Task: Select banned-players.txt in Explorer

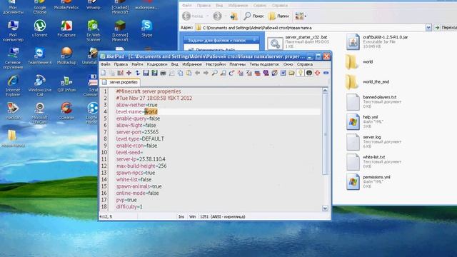Action: click(374, 101)
